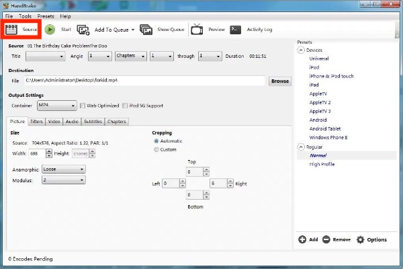Click the Right crop spinner arrows
This screenshot has height=269, width=403.
[230, 184]
